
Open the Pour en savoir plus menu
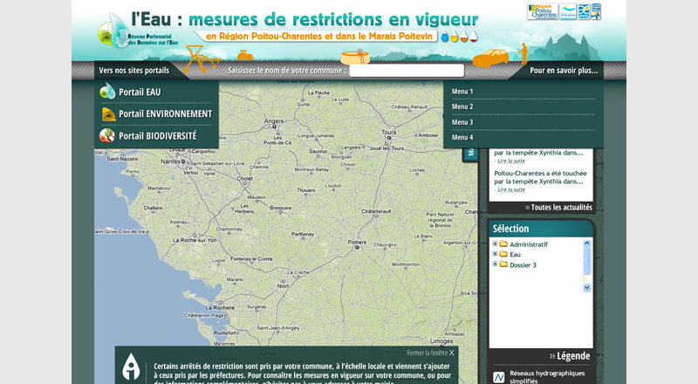[x=564, y=71]
